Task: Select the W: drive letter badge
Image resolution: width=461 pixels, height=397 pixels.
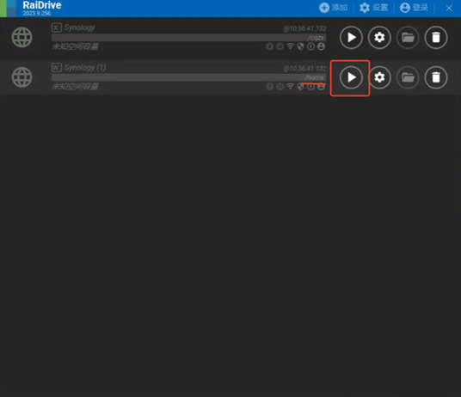Action: click(x=57, y=68)
